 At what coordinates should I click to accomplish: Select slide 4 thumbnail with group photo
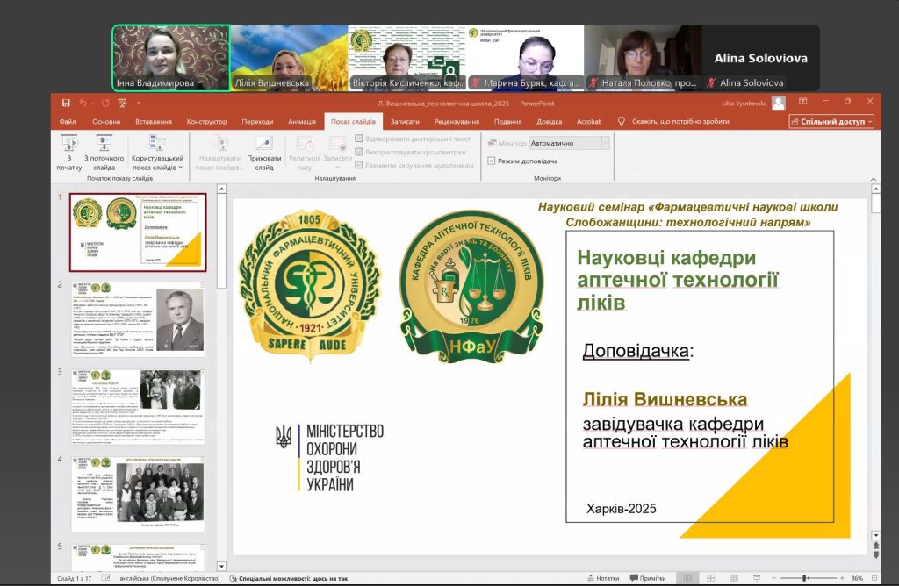coord(138,495)
